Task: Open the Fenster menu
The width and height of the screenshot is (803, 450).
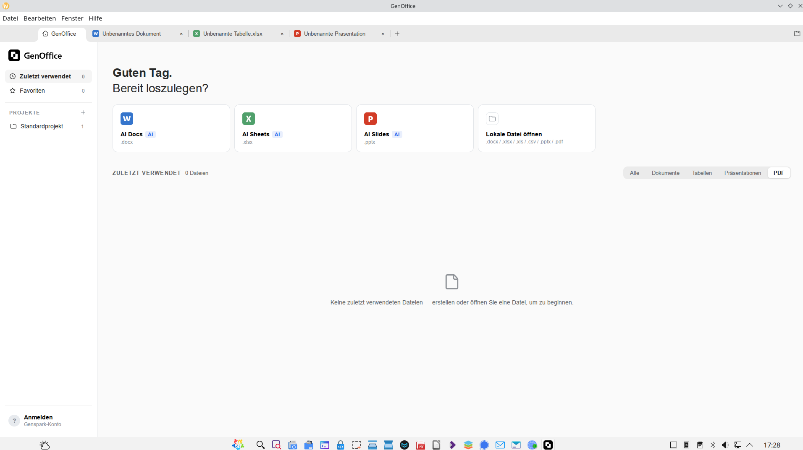Action: point(72,18)
